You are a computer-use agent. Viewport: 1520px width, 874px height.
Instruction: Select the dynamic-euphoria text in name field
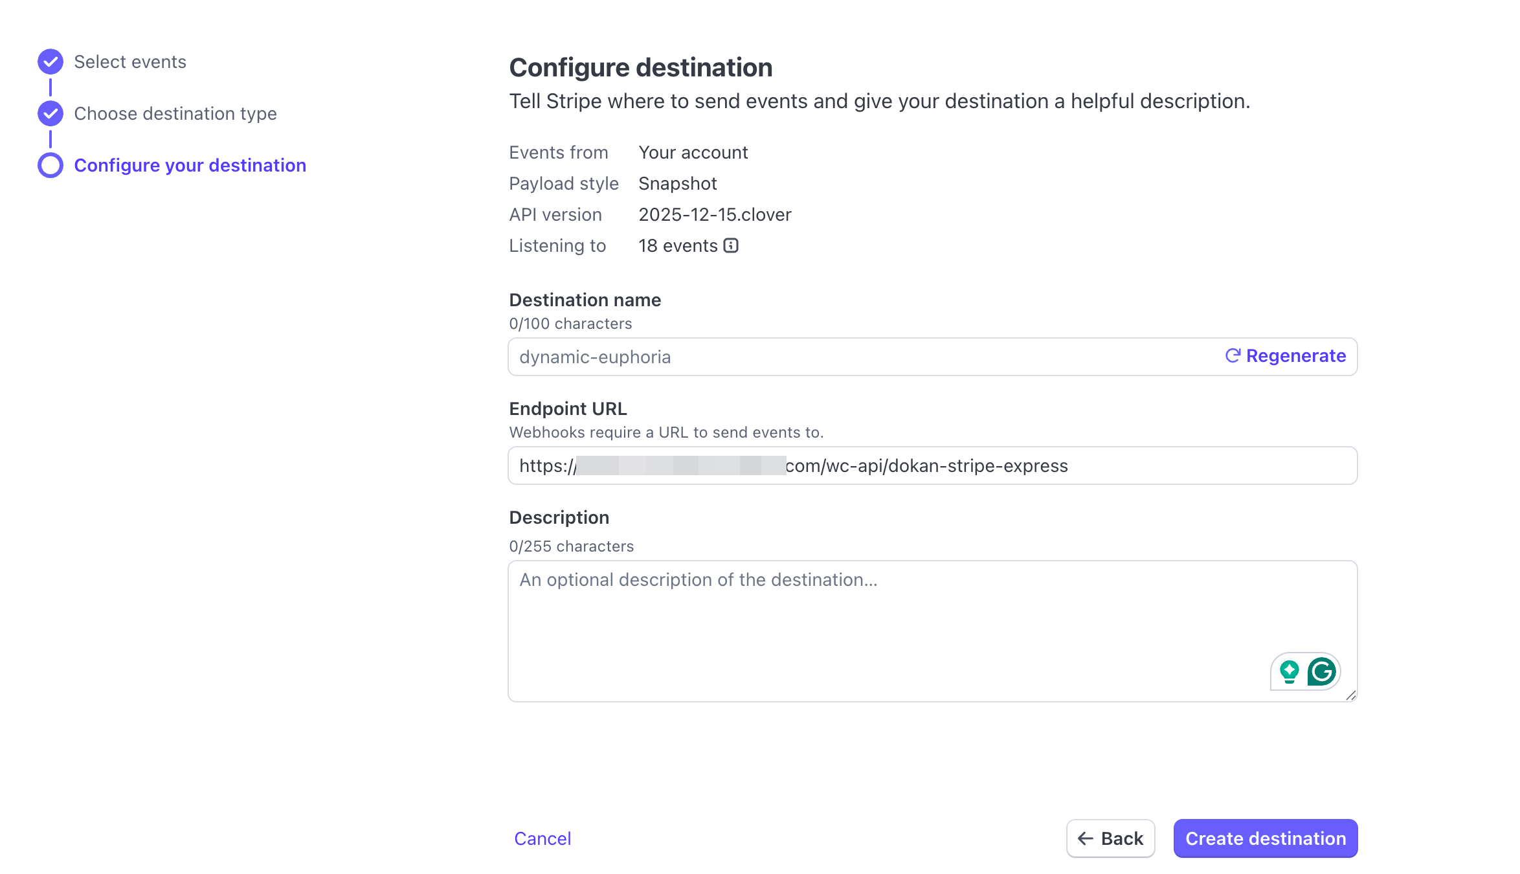coord(594,356)
